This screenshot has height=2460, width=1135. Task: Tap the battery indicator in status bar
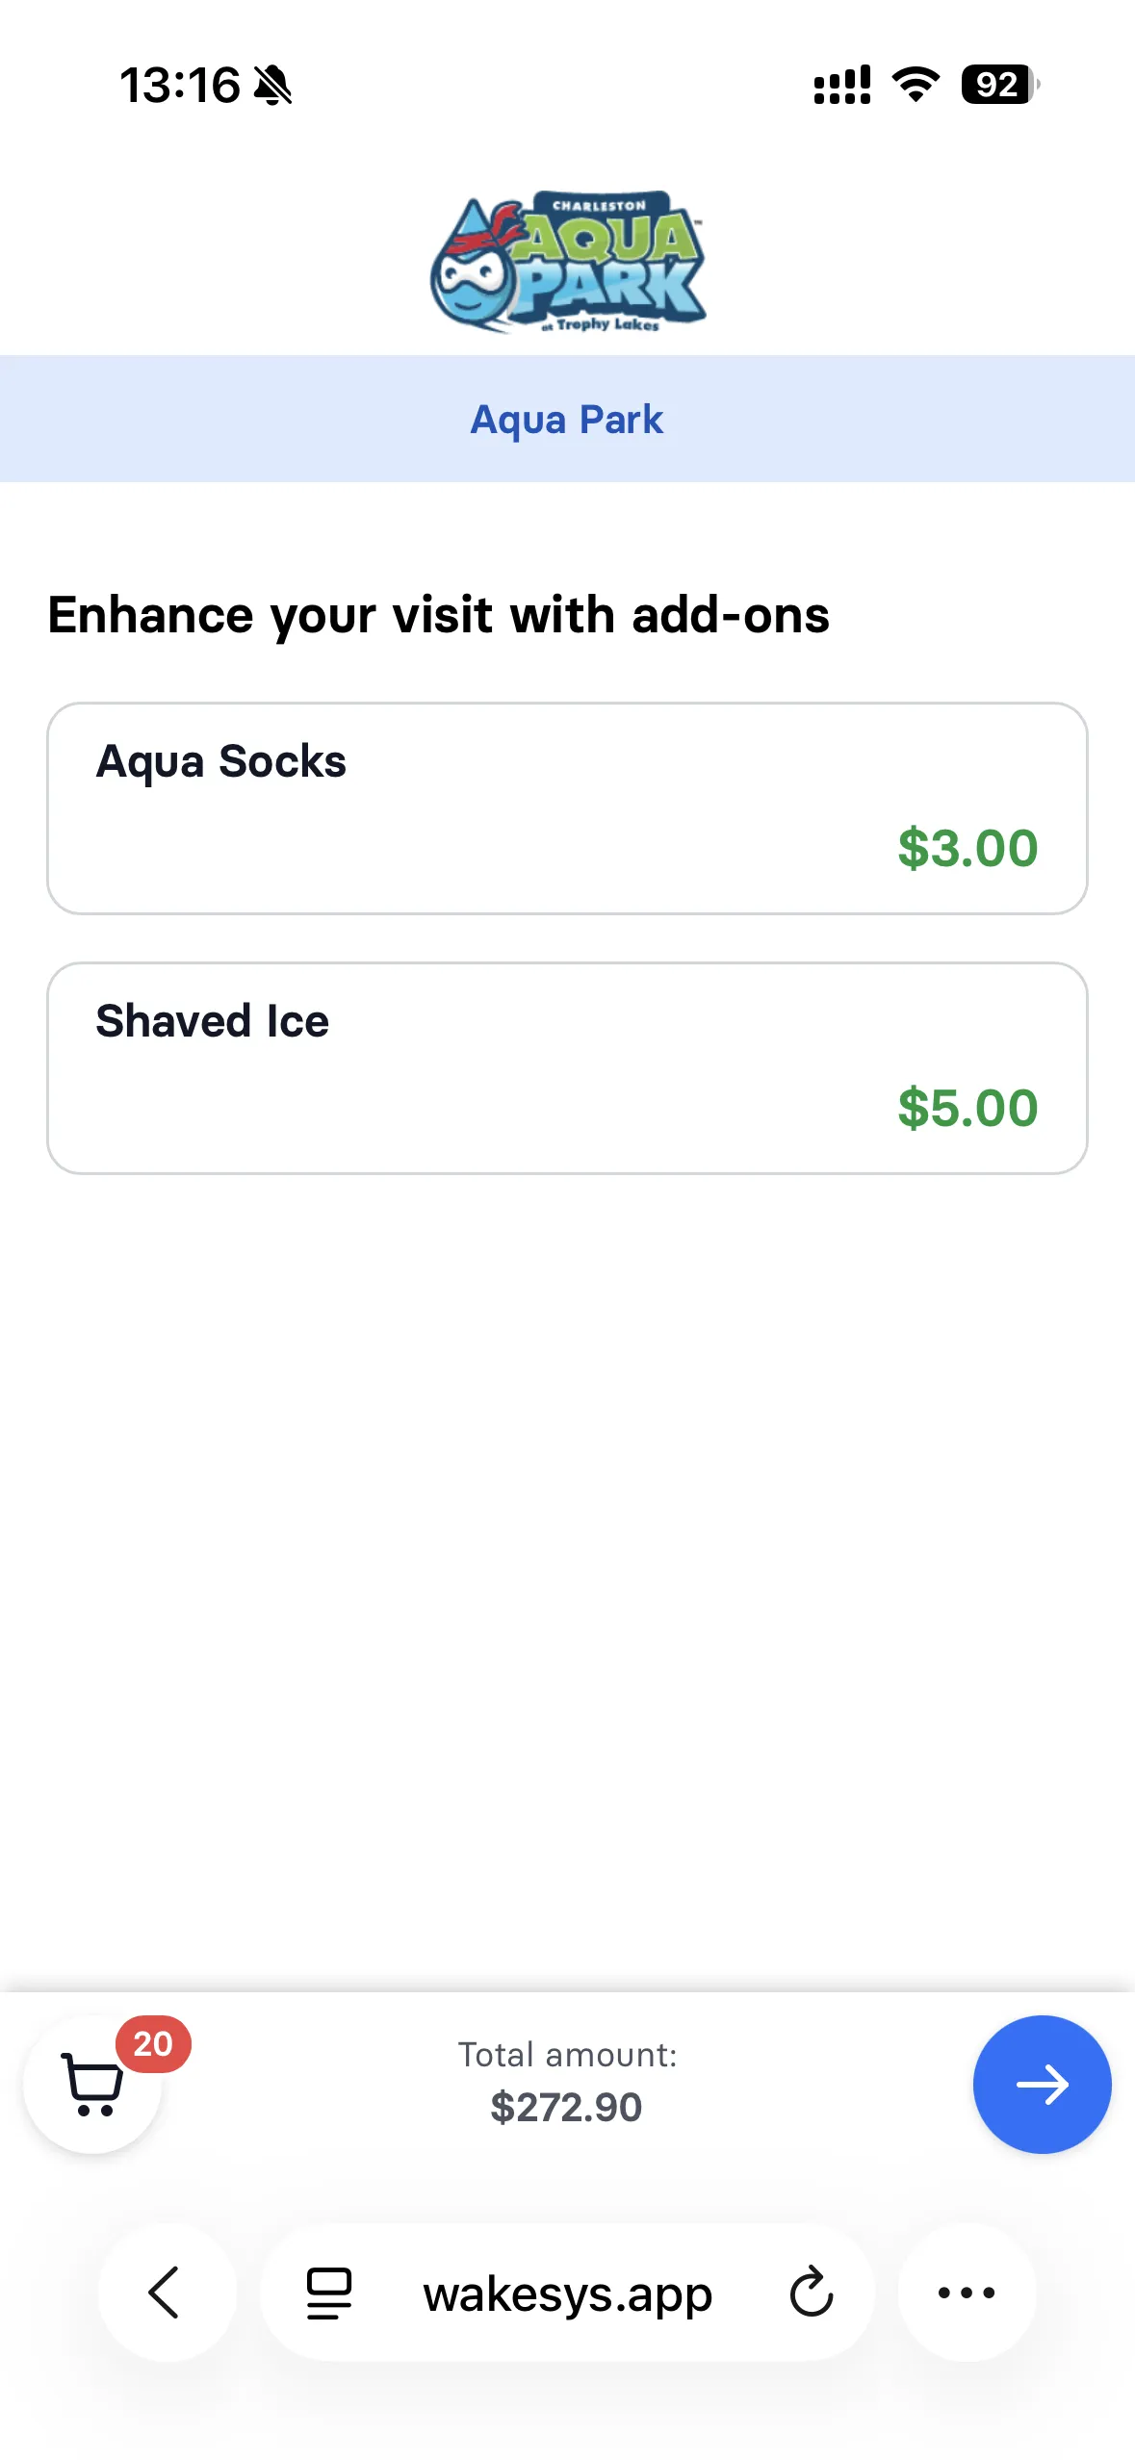[x=1000, y=85]
